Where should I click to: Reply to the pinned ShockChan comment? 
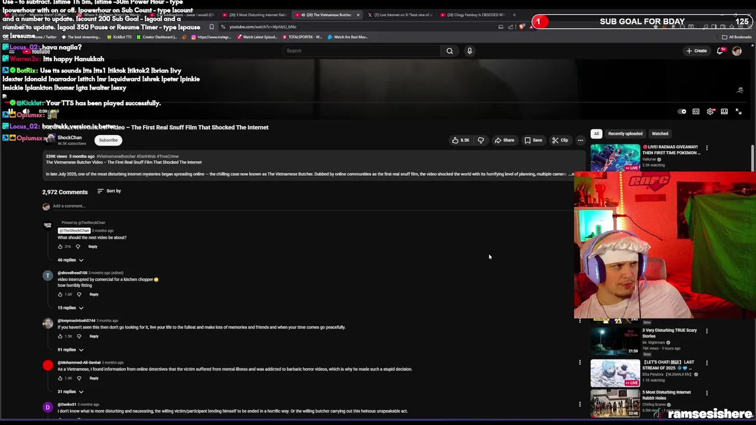tap(93, 247)
